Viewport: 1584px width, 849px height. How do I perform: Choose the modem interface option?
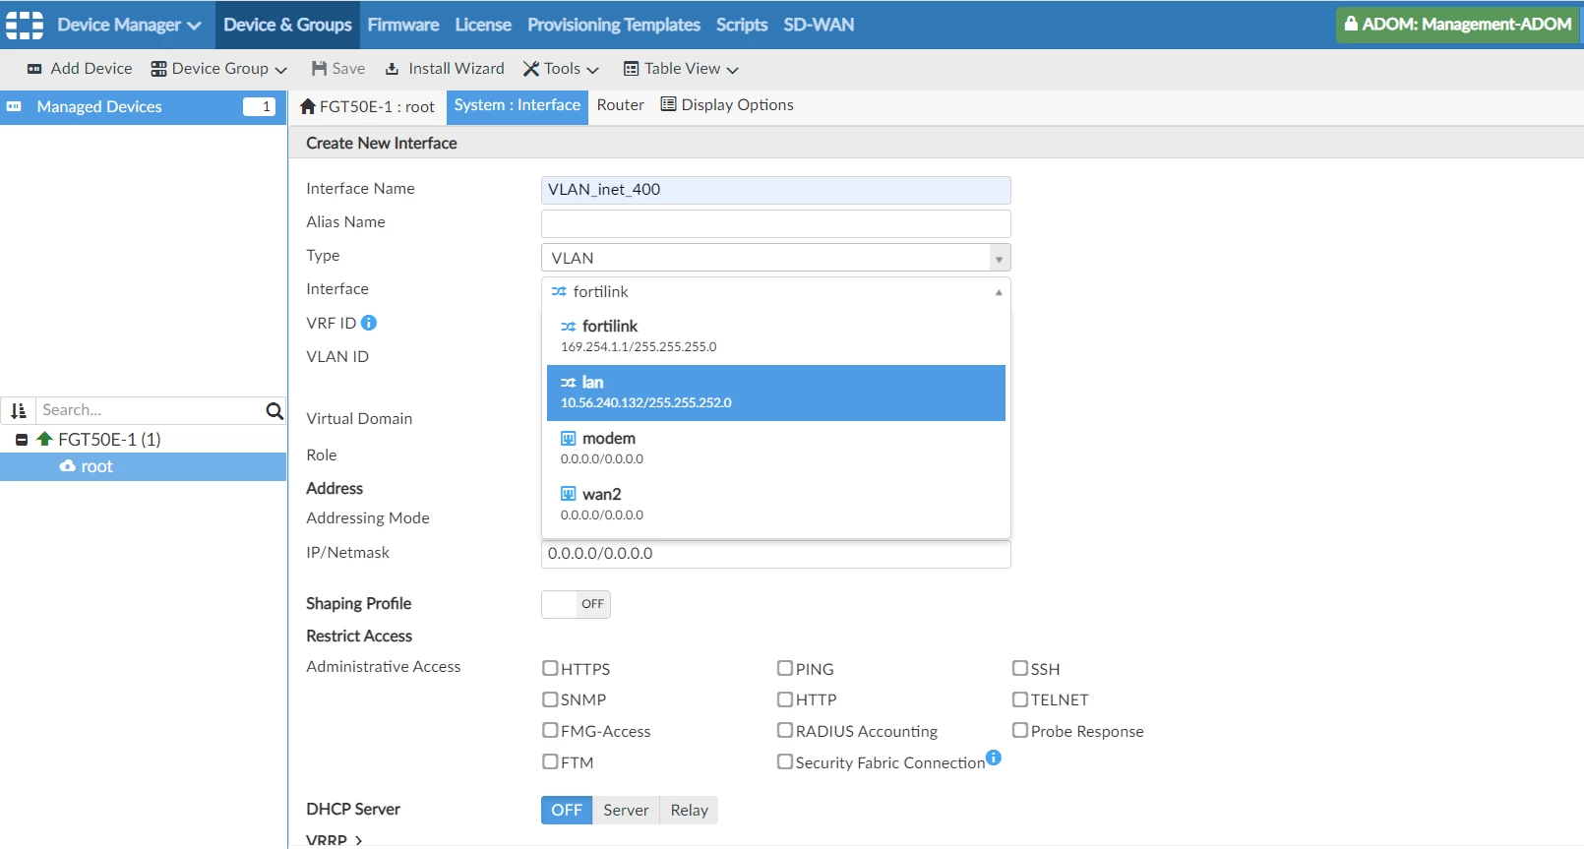tap(776, 449)
